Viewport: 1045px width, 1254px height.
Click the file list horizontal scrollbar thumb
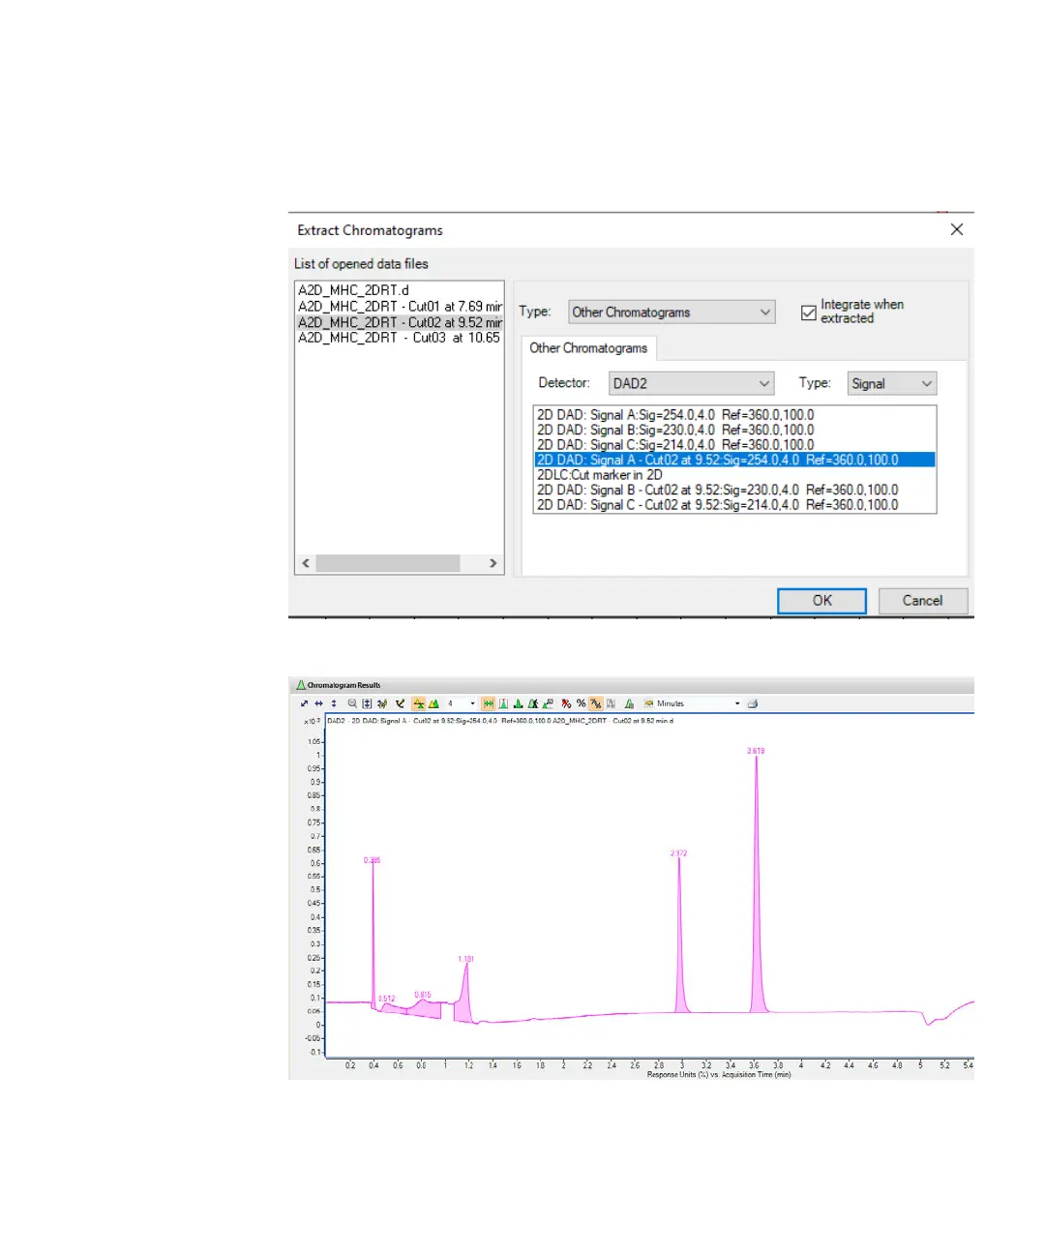[387, 563]
